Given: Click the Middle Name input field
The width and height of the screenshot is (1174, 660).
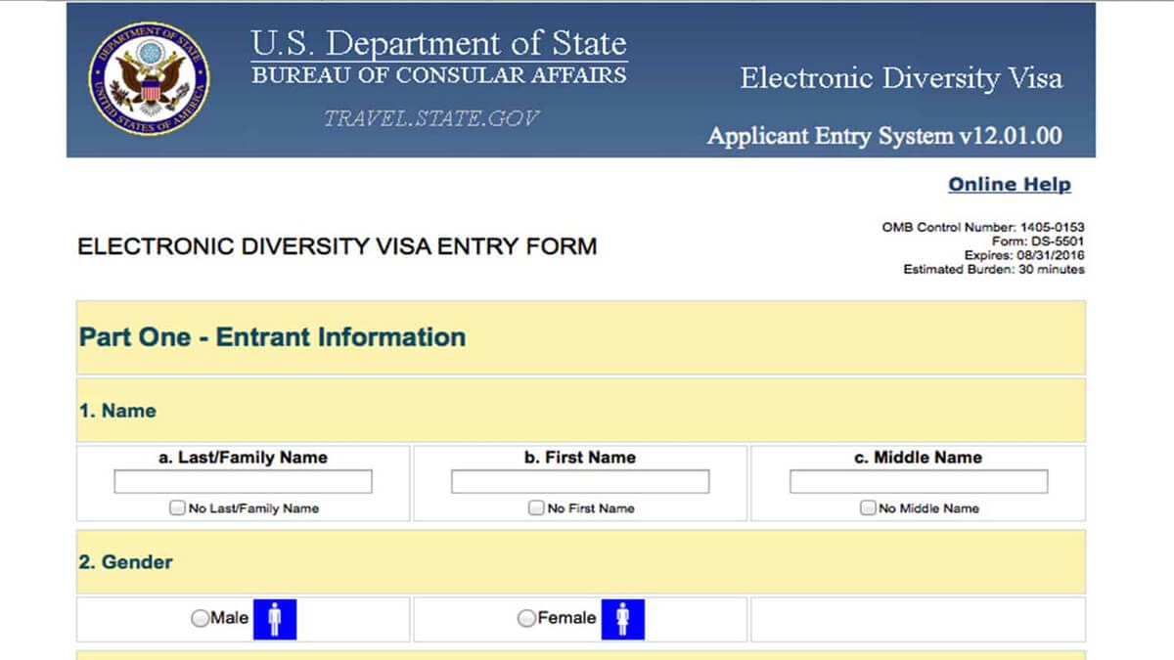Looking at the screenshot, I should tap(918, 482).
